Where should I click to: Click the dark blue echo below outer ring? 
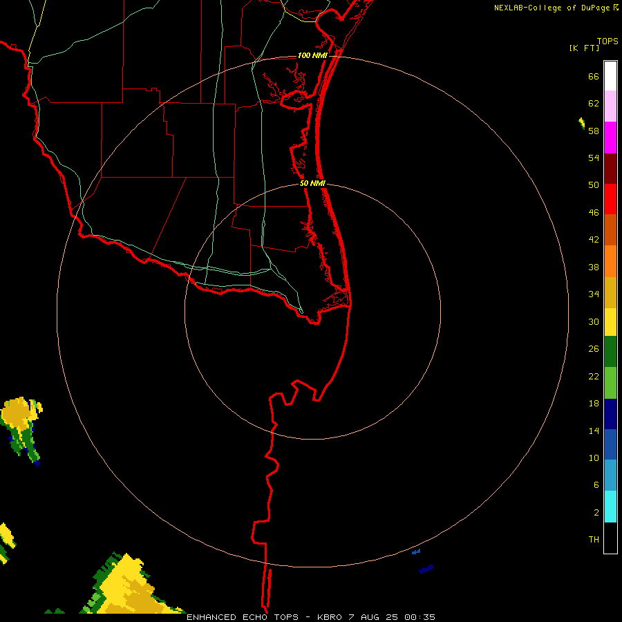[426, 569]
